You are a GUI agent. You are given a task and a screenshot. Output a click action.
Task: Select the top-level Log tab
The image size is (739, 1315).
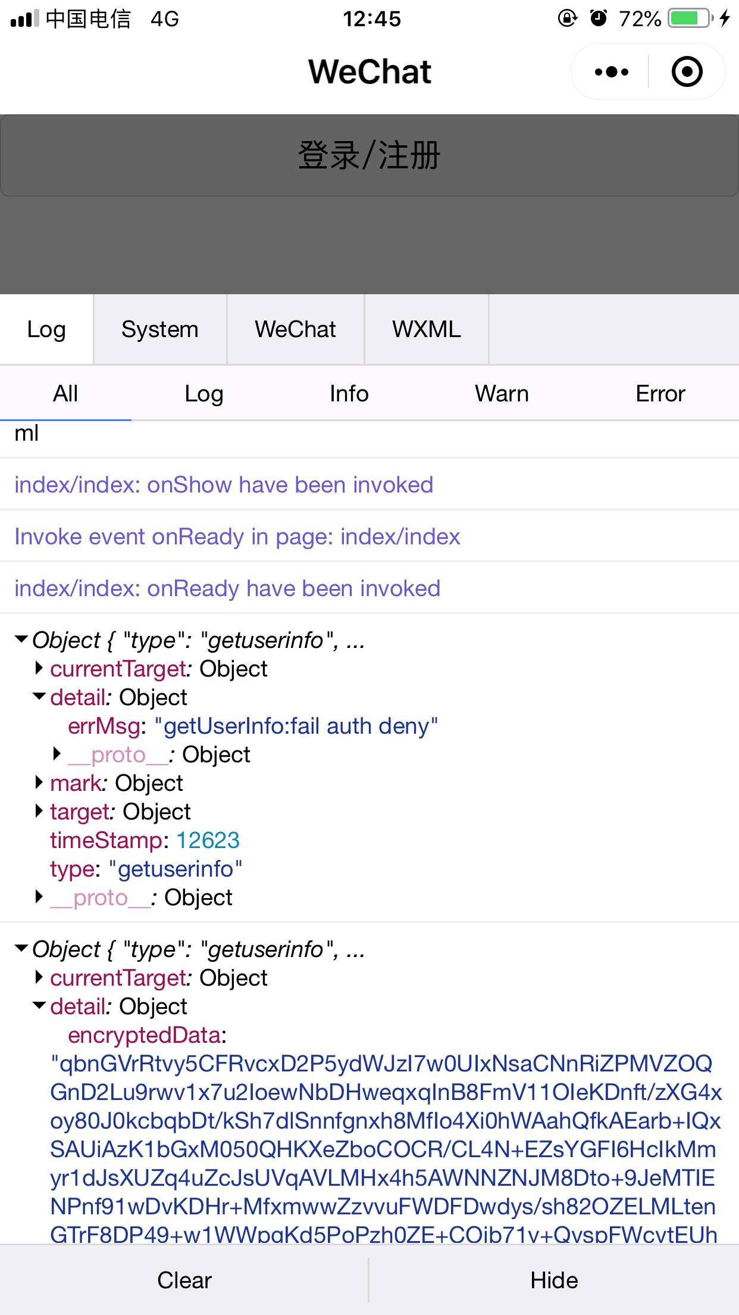click(46, 329)
